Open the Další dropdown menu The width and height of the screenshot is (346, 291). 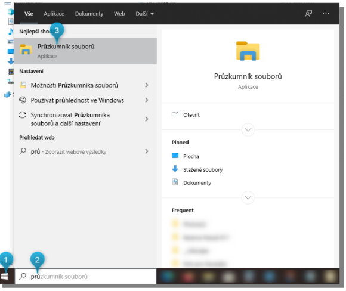tap(145, 14)
